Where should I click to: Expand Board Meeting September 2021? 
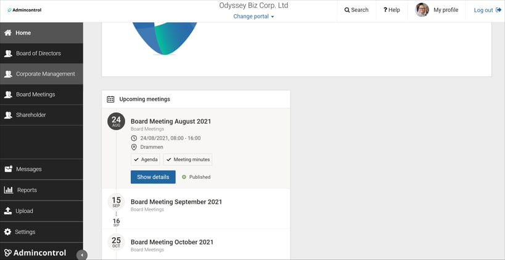(x=176, y=202)
